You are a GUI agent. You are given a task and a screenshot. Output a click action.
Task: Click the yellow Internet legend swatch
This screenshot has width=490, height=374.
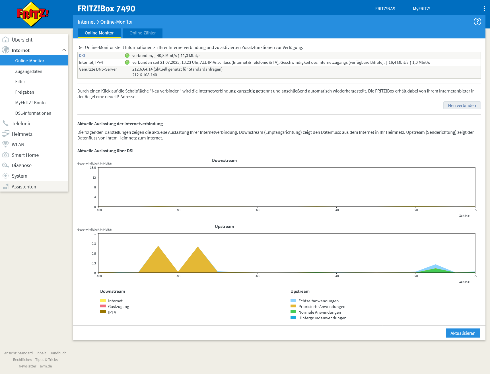[x=103, y=300]
